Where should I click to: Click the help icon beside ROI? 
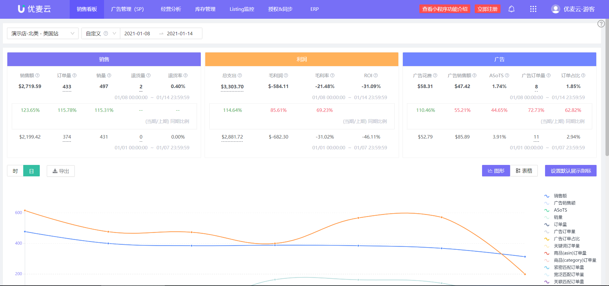375,75
